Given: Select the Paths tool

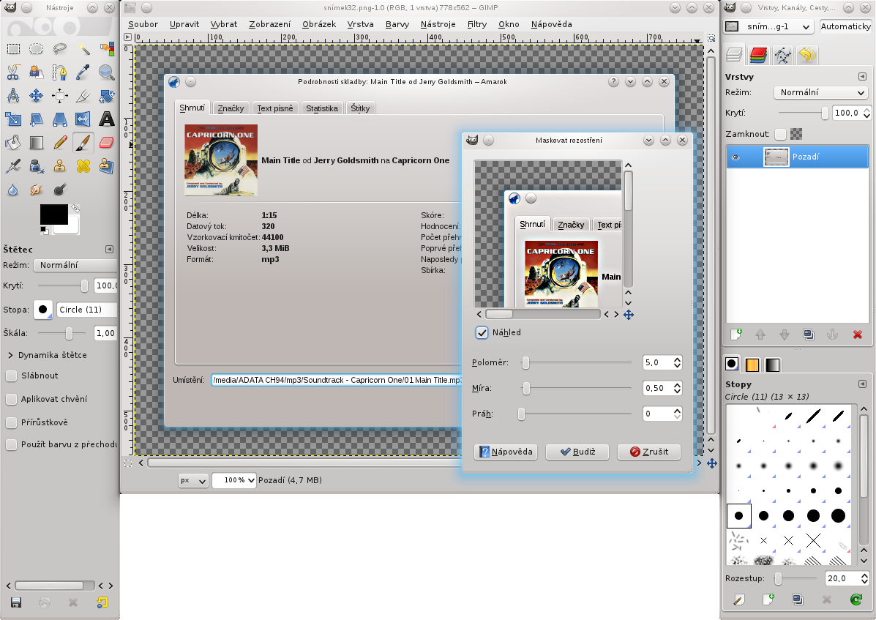Looking at the screenshot, I should [60, 72].
